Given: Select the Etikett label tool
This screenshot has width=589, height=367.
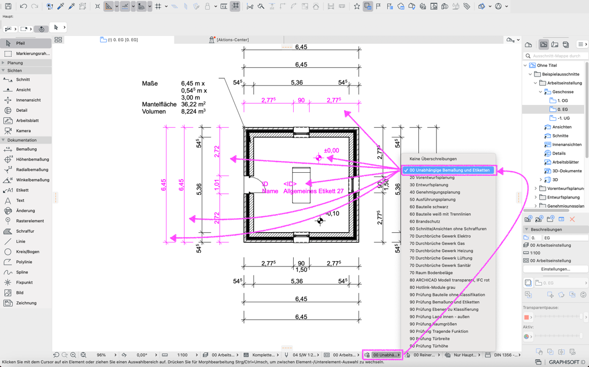Looking at the screenshot, I should tap(26, 190).
